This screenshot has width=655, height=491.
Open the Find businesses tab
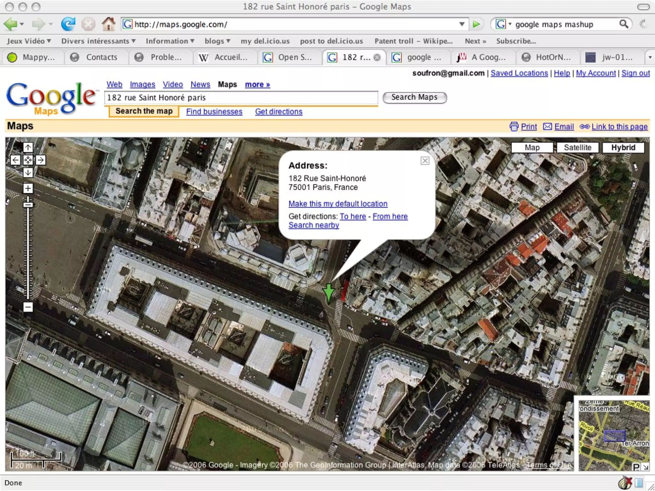click(x=214, y=112)
